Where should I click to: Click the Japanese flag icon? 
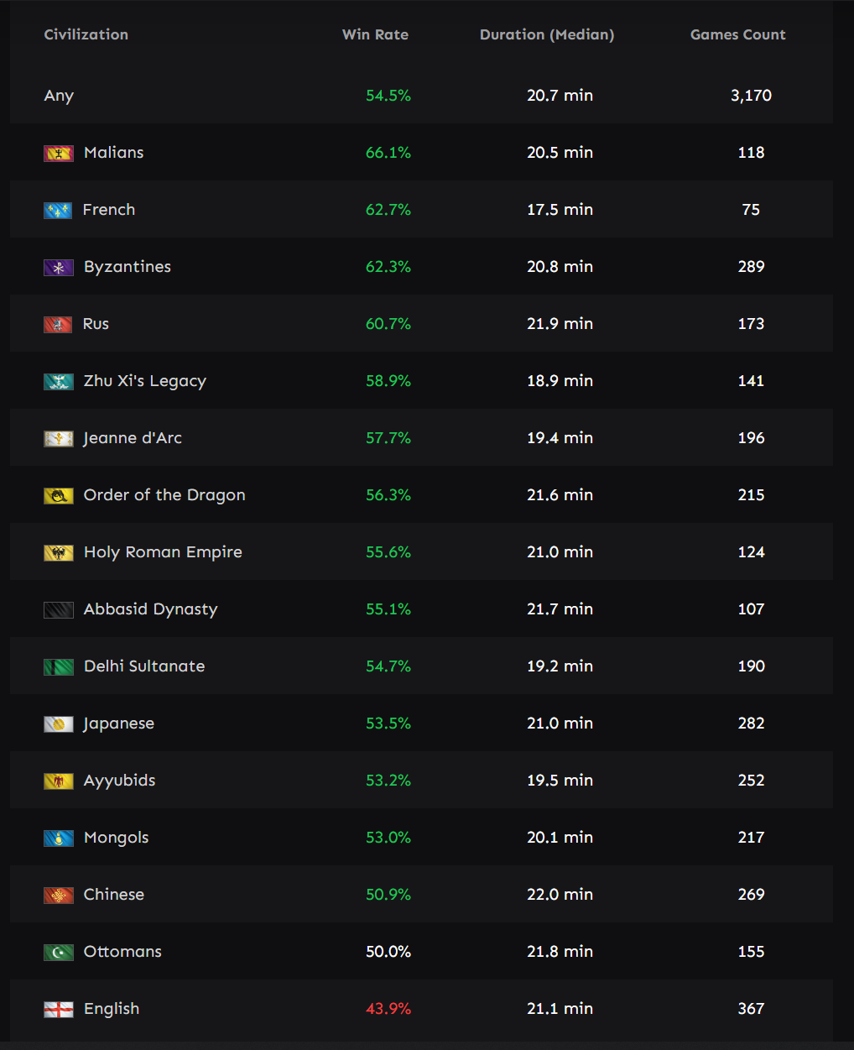click(58, 724)
